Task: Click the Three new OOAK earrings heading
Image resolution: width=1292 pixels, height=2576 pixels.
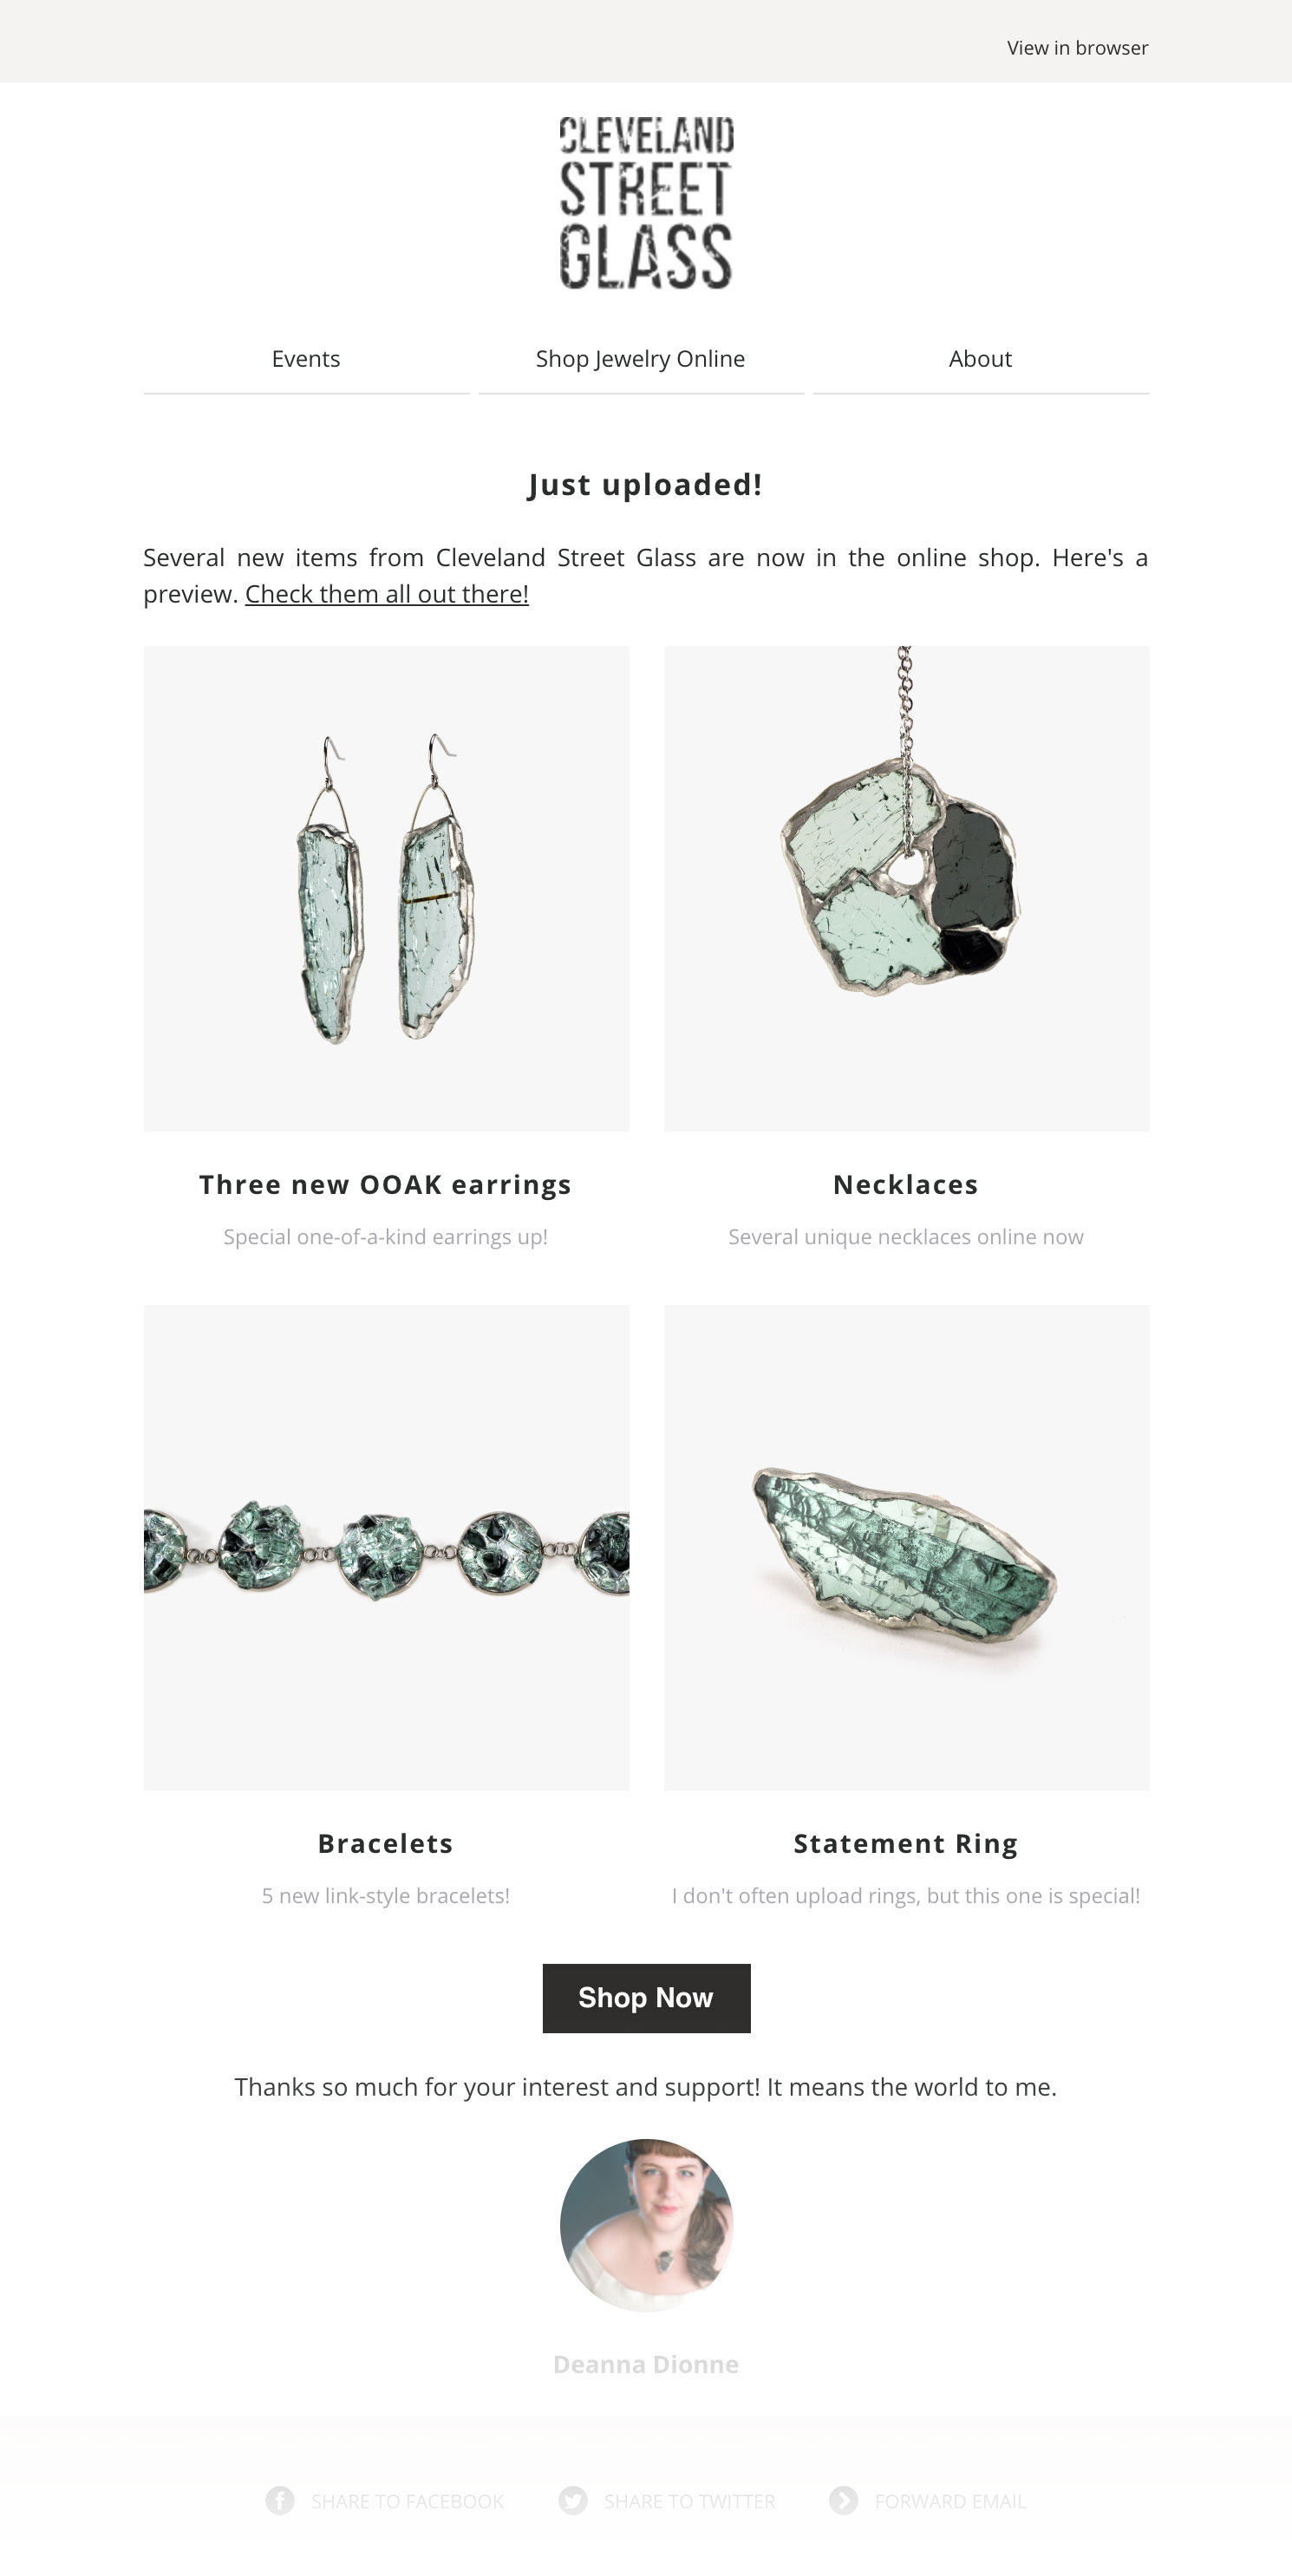Action: coord(386,1185)
